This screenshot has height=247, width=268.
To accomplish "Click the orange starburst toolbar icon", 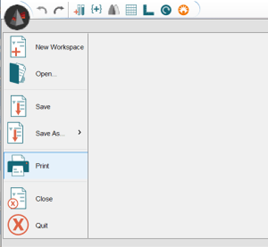I will (183, 10).
